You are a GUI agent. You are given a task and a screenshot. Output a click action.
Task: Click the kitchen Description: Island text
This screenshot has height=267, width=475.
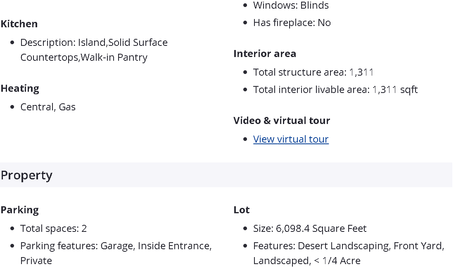point(94,43)
